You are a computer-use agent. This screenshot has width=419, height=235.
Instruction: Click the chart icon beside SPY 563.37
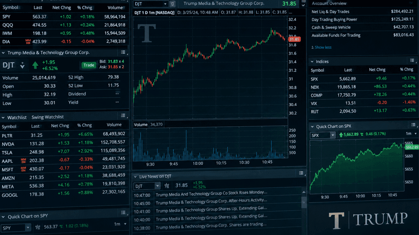coord(38,227)
